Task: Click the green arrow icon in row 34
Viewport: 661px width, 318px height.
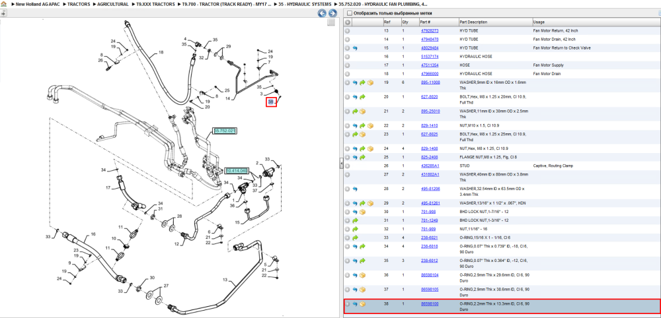Action: click(x=362, y=246)
